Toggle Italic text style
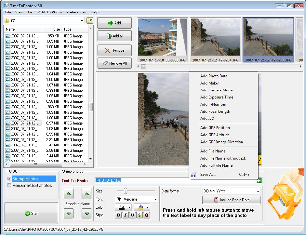 click(125, 215)
